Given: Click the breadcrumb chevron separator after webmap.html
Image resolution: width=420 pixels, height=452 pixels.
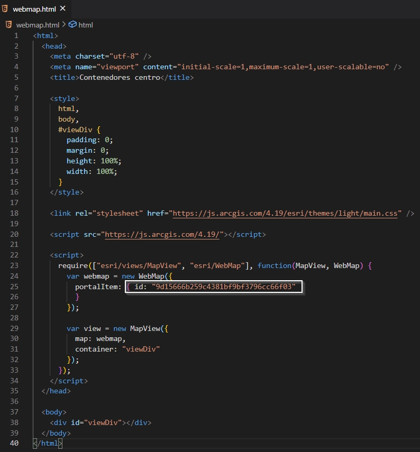Looking at the screenshot, I should pos(64,25).
